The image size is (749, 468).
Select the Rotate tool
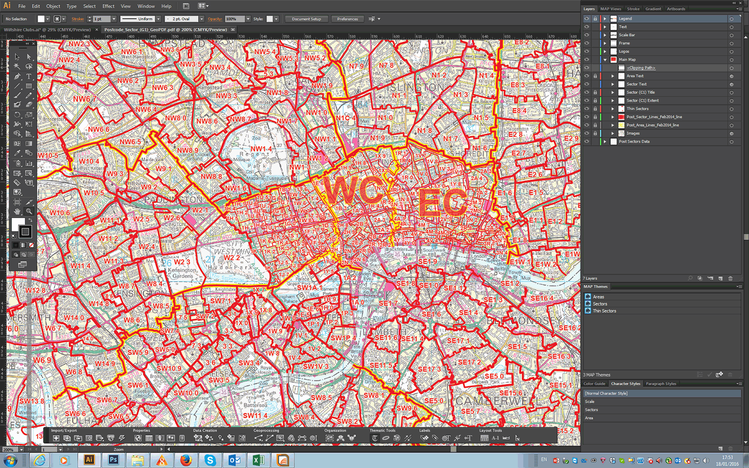pyautogui.click(x=17, y=114)
